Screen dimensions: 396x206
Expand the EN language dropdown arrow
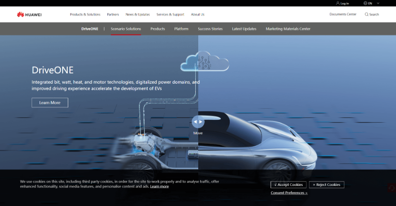tap(378, 4)
